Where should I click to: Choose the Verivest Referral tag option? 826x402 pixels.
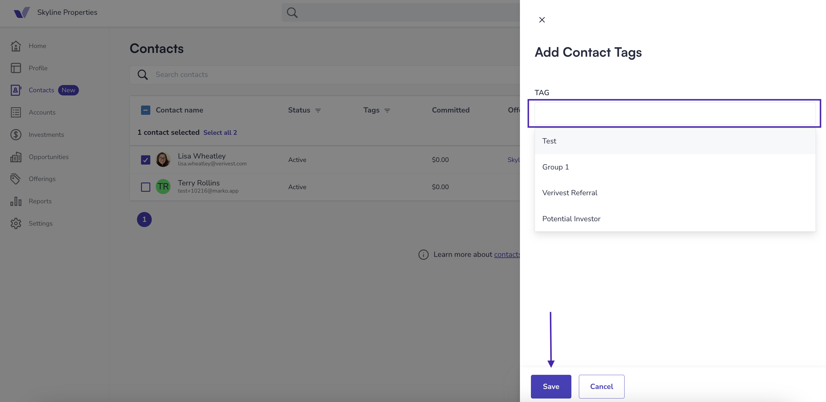(675, 193)
